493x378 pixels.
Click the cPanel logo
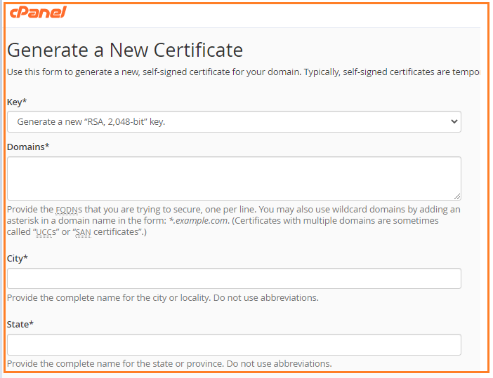tap(38, 13)
